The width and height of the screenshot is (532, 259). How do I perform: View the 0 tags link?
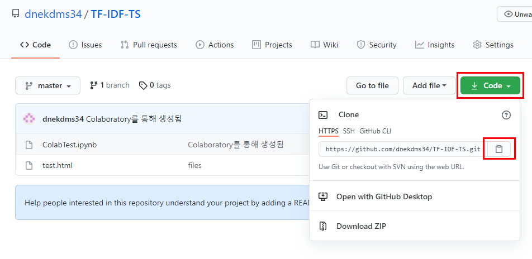tap(155, 85)
